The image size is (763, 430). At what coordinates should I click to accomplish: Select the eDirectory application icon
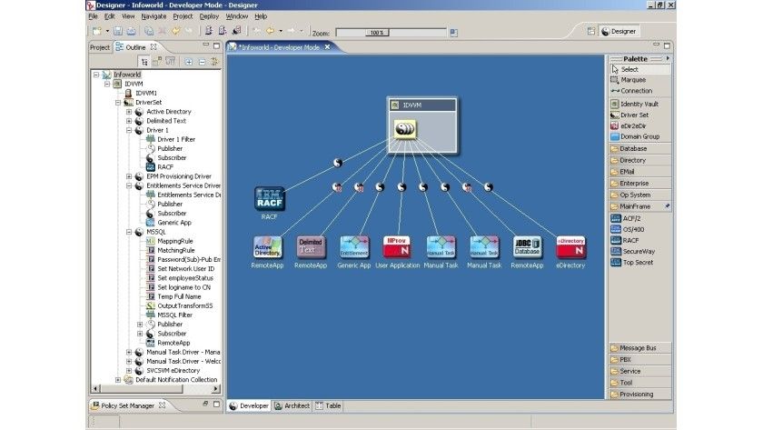click(x=570, y=247)
